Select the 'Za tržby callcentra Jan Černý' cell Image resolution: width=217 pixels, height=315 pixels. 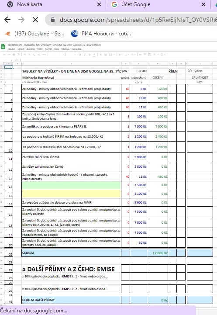click(x=72, y=166)
